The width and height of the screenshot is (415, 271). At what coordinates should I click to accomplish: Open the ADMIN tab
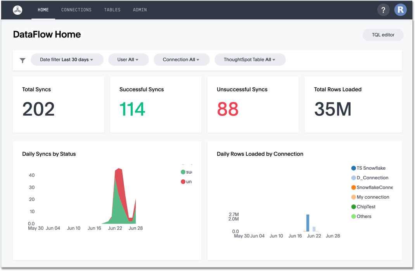140,10
